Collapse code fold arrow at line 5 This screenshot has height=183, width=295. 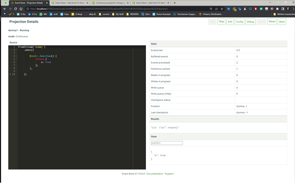click(16, 59)
